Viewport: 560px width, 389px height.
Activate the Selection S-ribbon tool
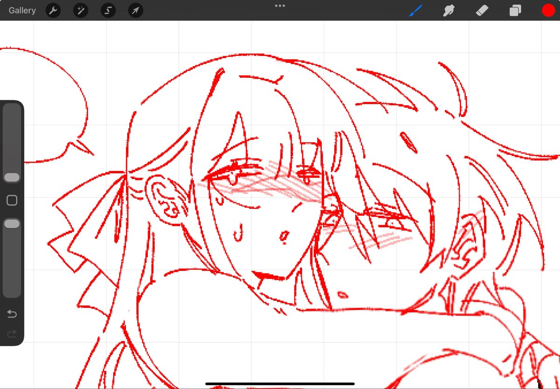108,10
